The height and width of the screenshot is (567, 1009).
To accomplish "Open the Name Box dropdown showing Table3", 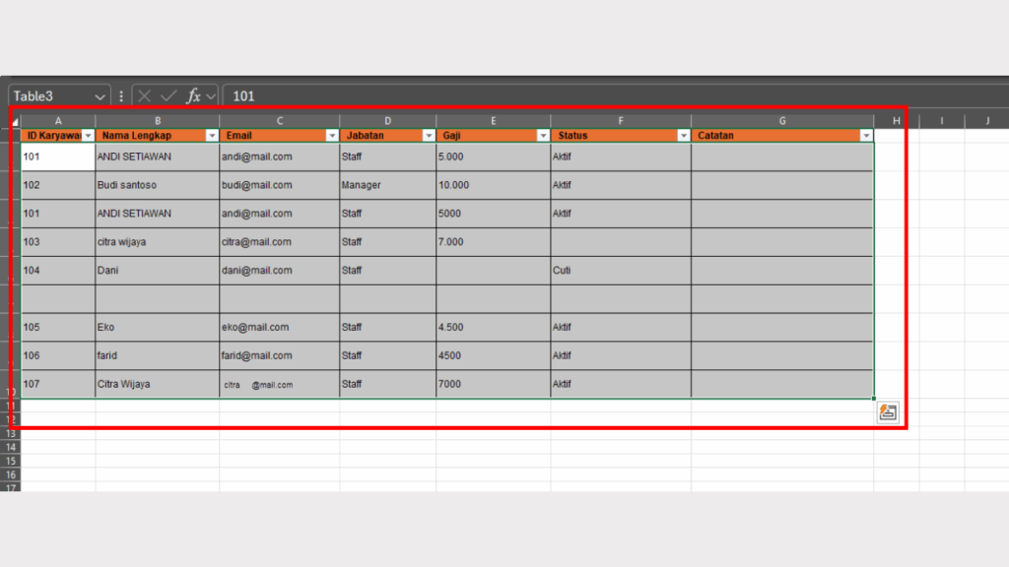I will (x=101, y=95).
